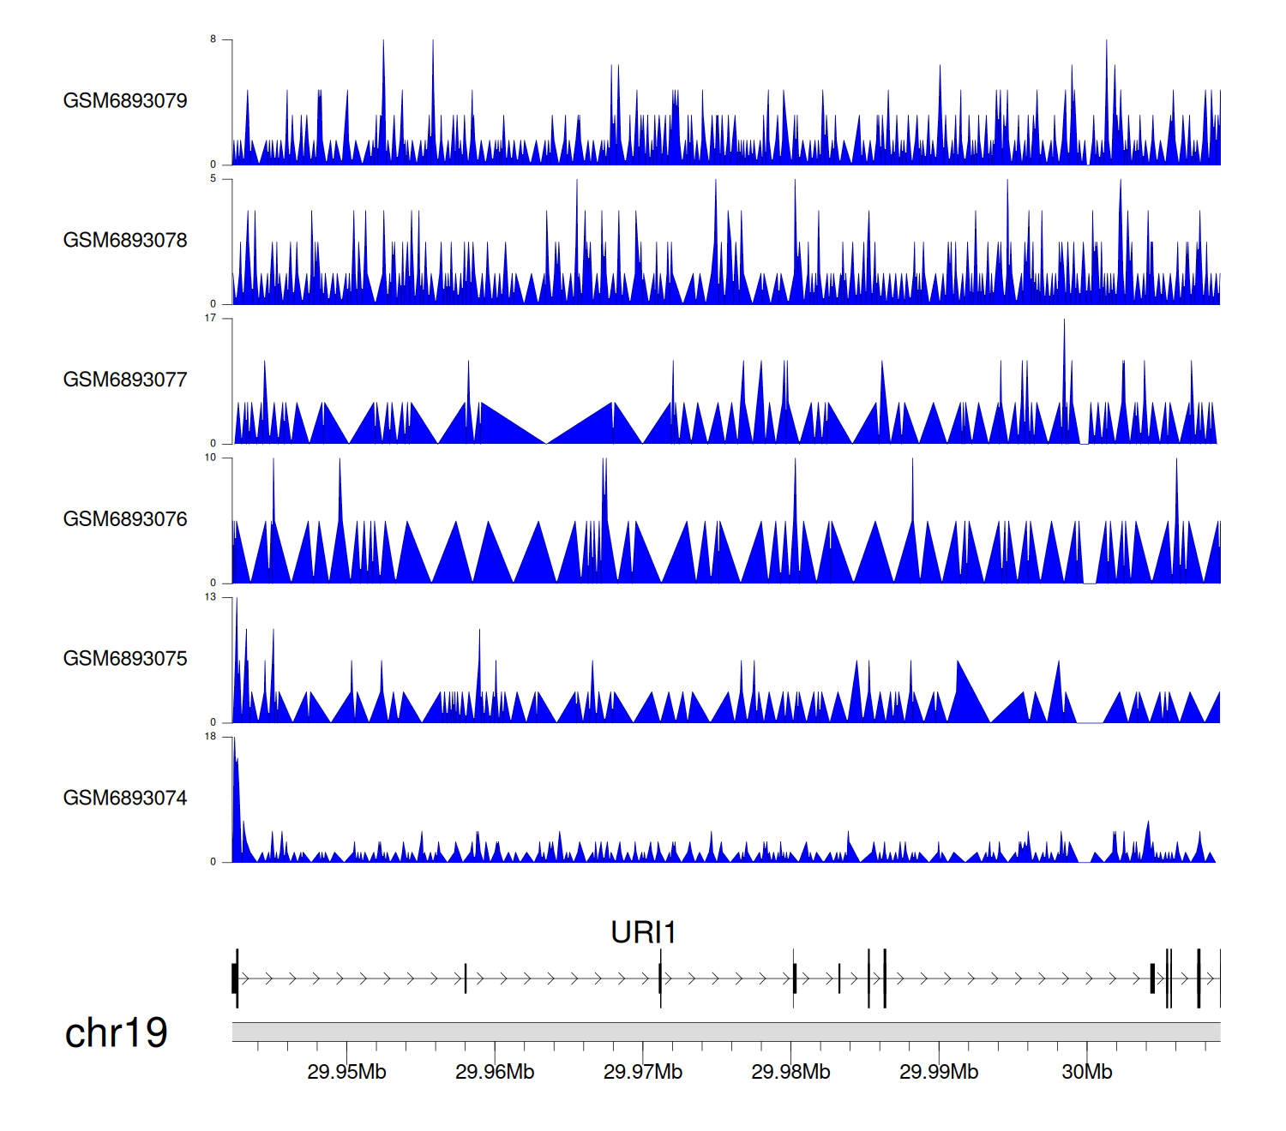Jump to the 29.98Mb axis label
This screenshot has width=1286, height=1131.
[x=790, y=1072]
